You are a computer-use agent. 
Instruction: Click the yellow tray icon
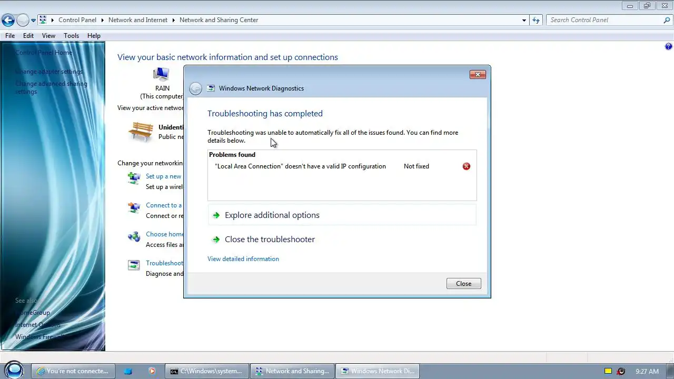pyautogui.click(x=608, y=371)
